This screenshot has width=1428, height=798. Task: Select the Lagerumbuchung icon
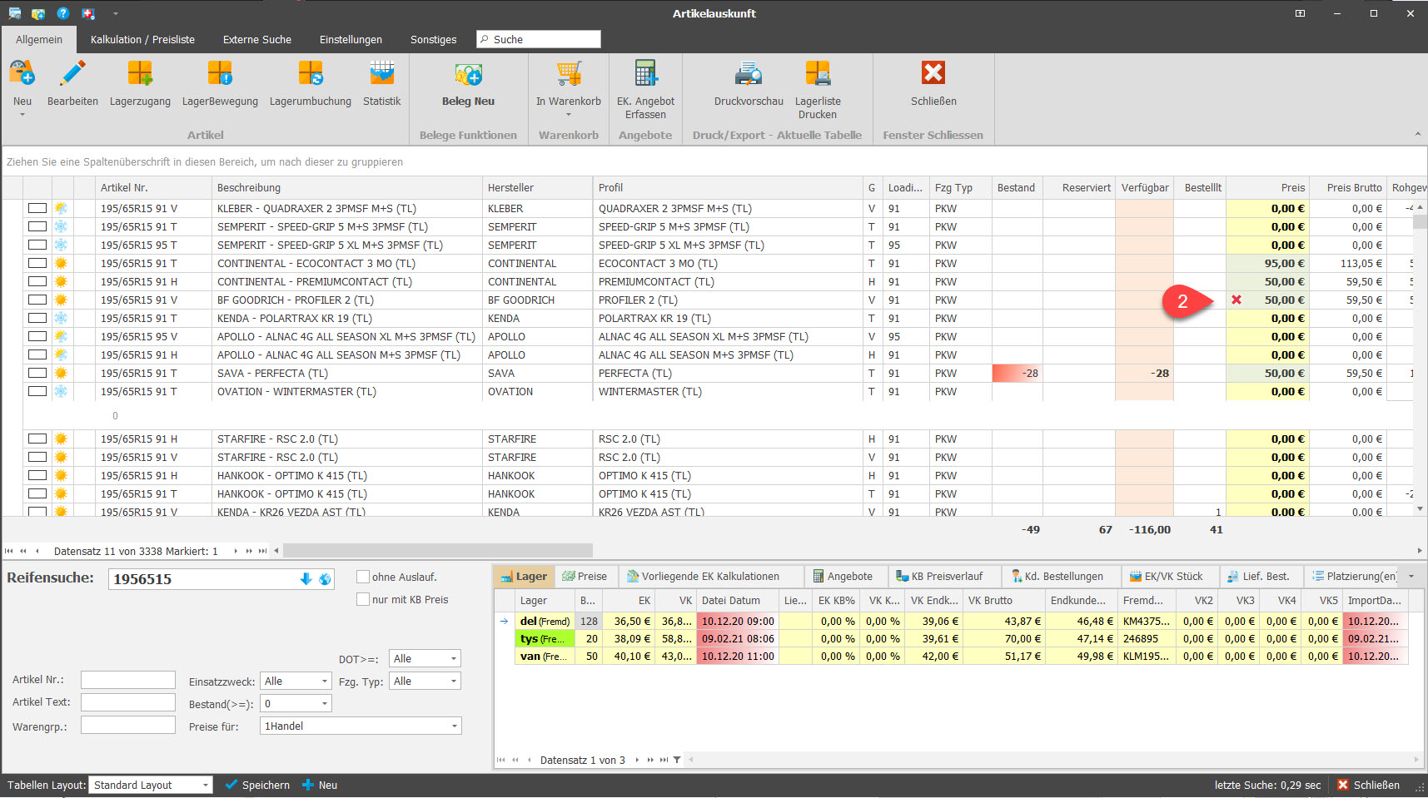[311, 74]
